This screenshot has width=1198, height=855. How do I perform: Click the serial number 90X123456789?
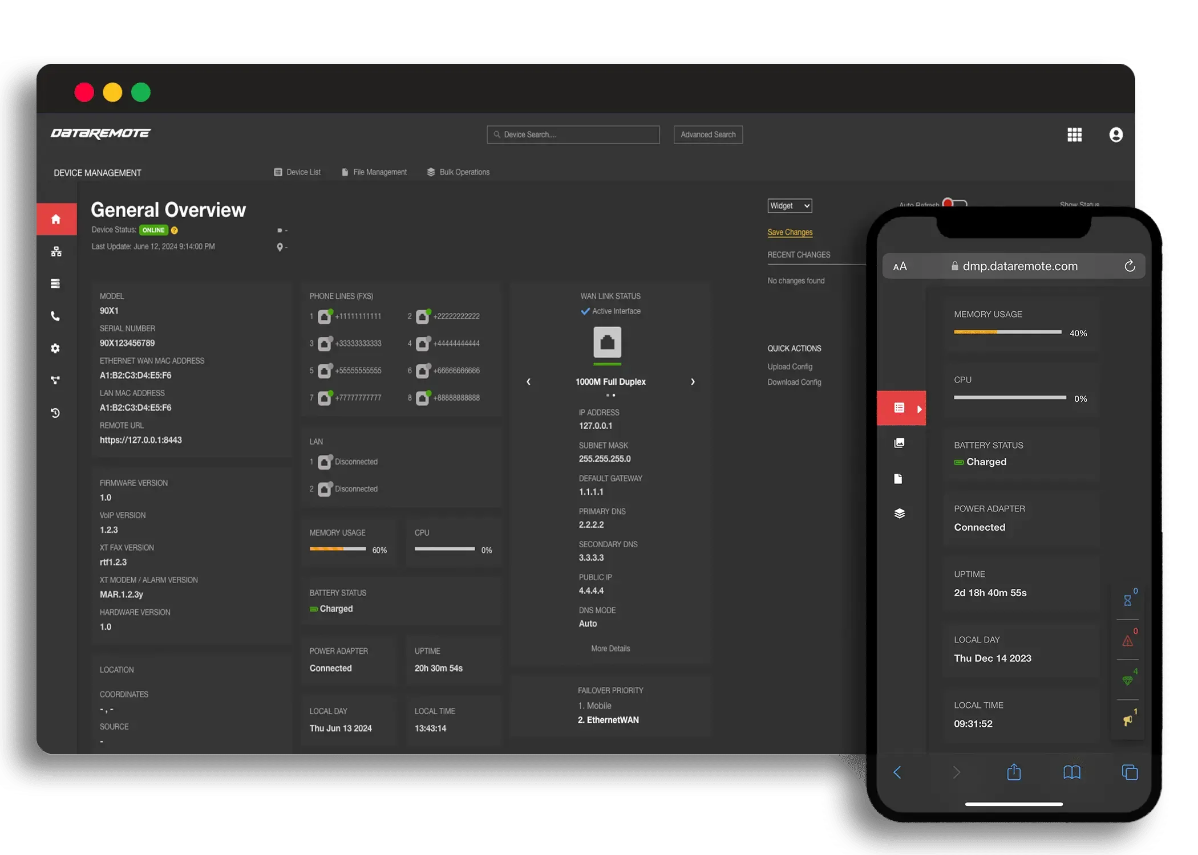(x=127, y=343)
